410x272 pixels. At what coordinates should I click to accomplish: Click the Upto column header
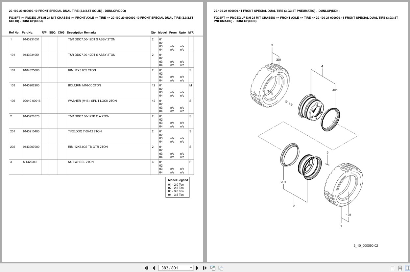tap(182, 33)
